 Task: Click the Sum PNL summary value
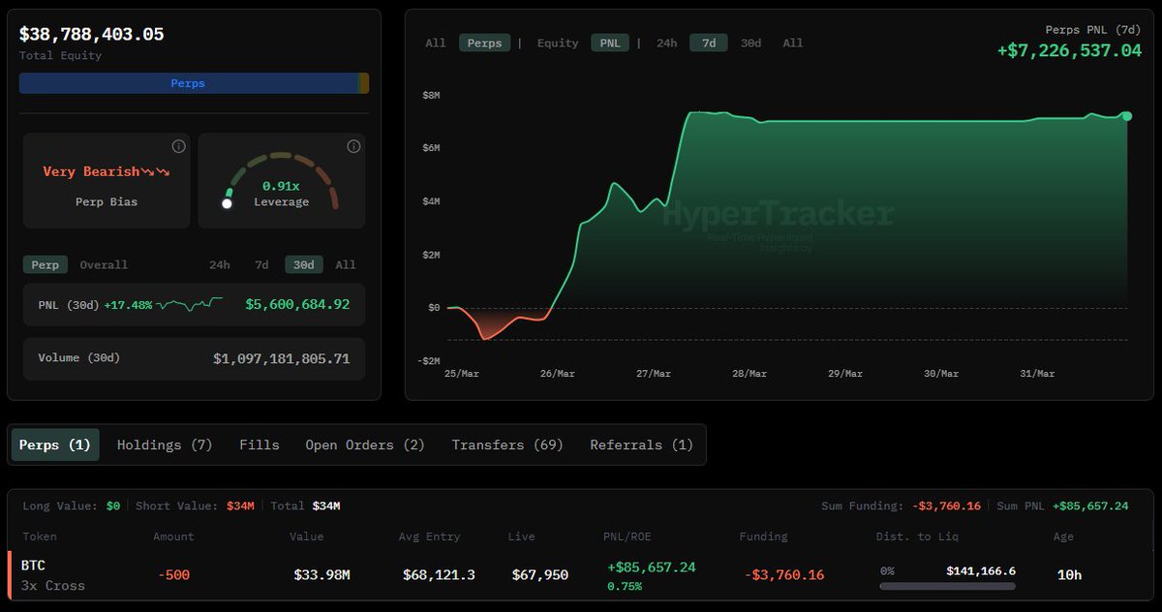pos(1091,505)
